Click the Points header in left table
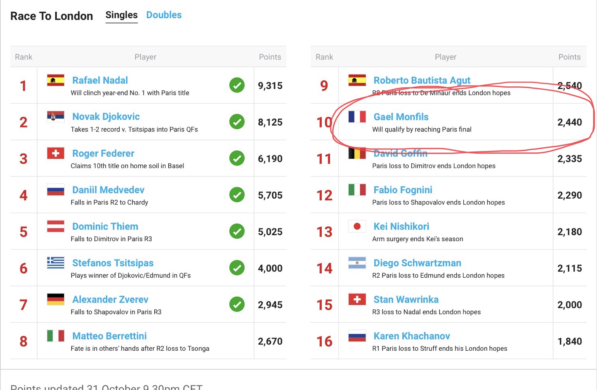Viewport: 597px width, 390px height. click(x=270, y=57)
